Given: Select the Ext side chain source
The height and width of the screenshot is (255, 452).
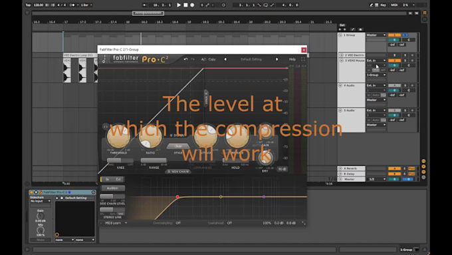Looking at the screenshot, I should 118,179.
